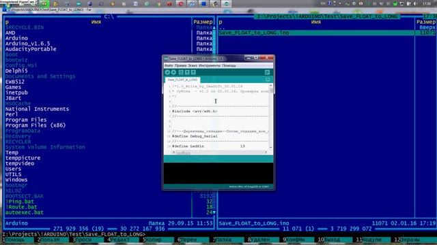Select the Program Files (x86) folder row

pyautogui.click(x=36, y=125)
